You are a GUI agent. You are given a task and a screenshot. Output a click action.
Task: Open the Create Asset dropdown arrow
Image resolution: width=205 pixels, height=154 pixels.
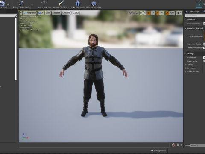coord(8,4)
